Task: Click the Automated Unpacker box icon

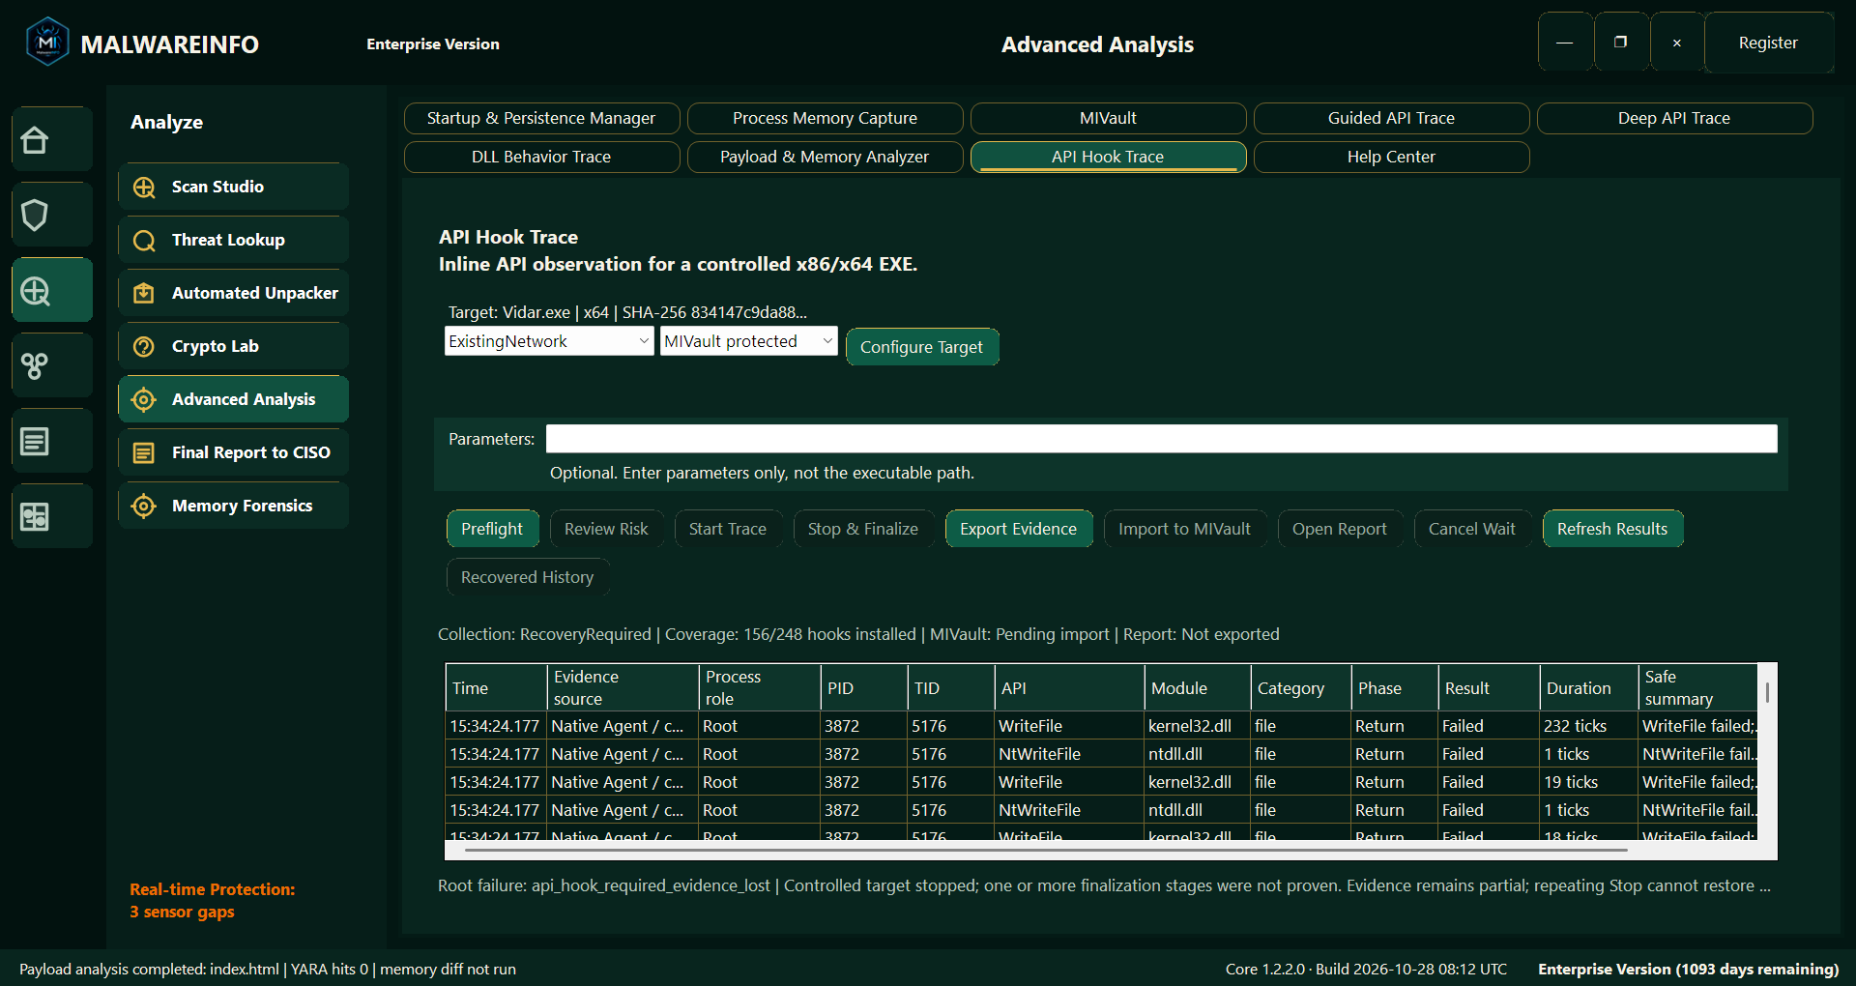Action: click(x=144, y=293)
